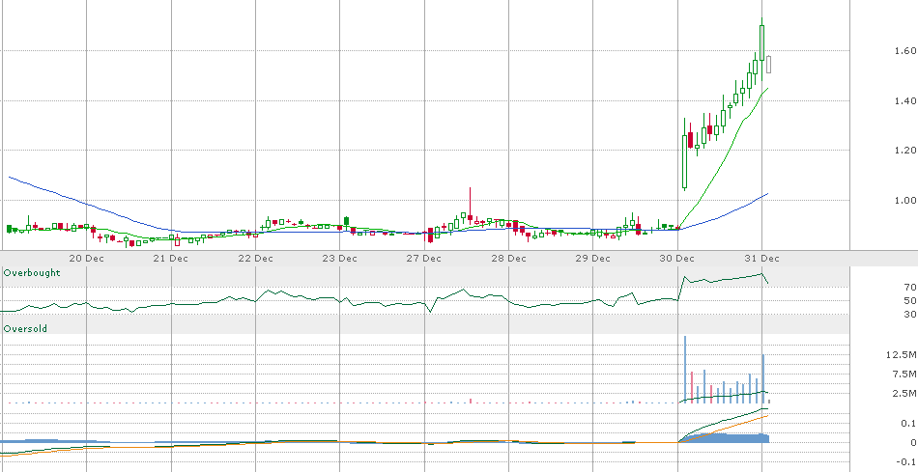The width and height of the screenshot is (918, 472).
Task: Click the 31 Dec date label
Action: pyautogui.click(x=761, y=259)
